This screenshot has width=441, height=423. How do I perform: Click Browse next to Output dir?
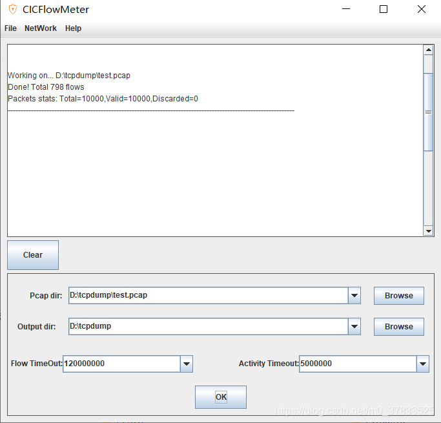click(x=398, y=327)
